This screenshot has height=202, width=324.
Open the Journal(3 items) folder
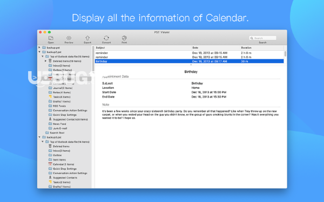point(63,88)
